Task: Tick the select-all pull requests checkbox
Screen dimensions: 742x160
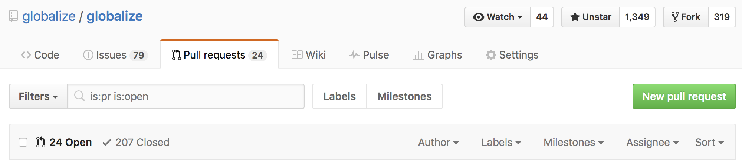Action: click(x=23, y=142)
